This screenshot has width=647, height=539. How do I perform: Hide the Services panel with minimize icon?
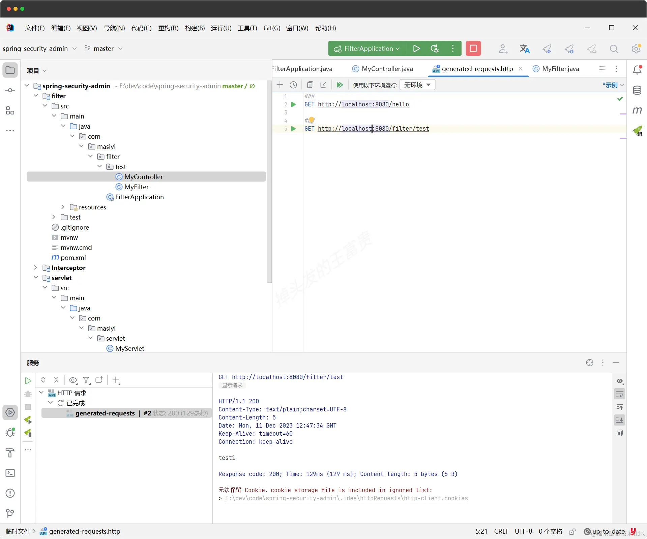[x=616, y=363]
